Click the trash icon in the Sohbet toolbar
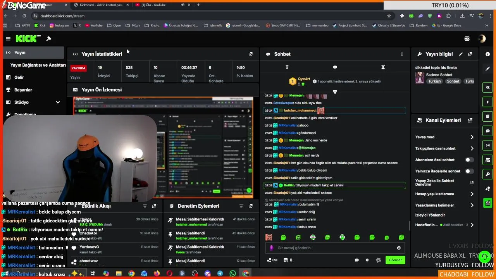The width and height of the screenshot is (496, 279). (287, 67)
